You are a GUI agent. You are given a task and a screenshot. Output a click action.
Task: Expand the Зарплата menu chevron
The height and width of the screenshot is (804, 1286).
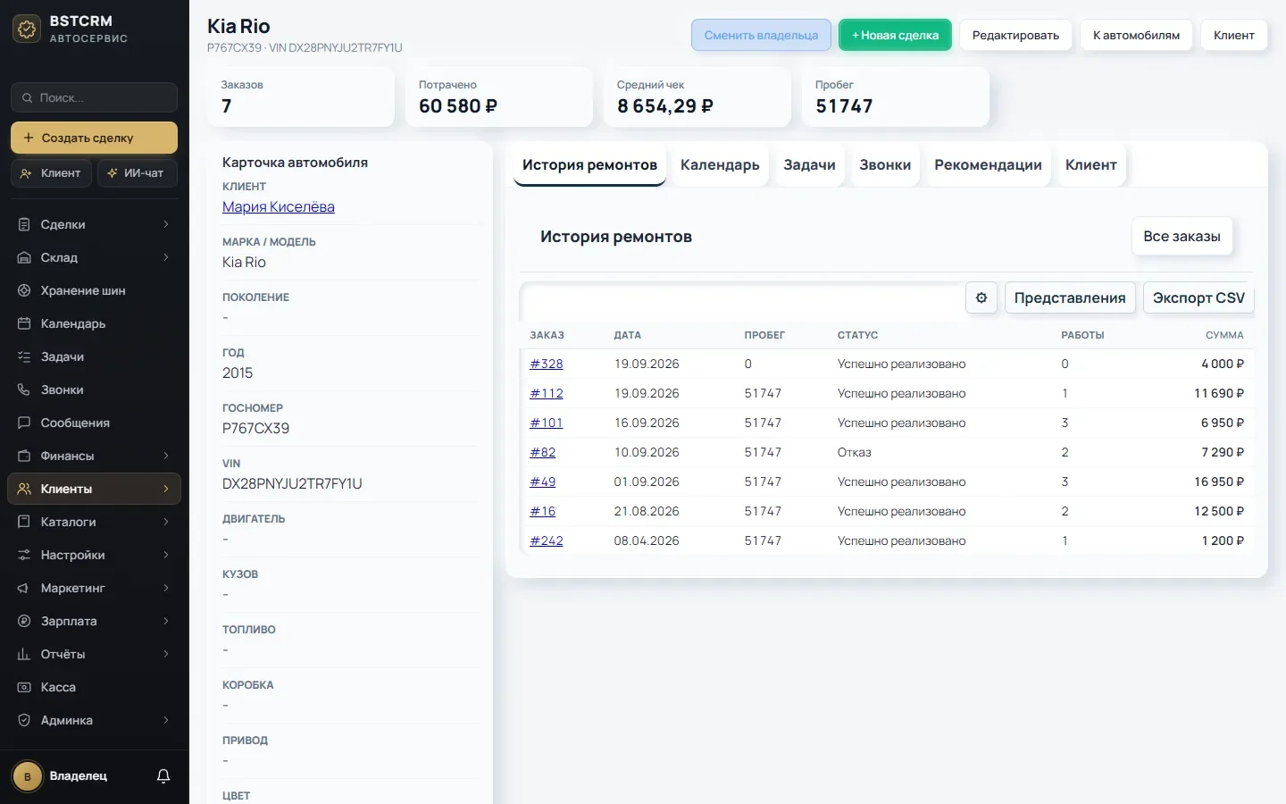coord(166,621)
